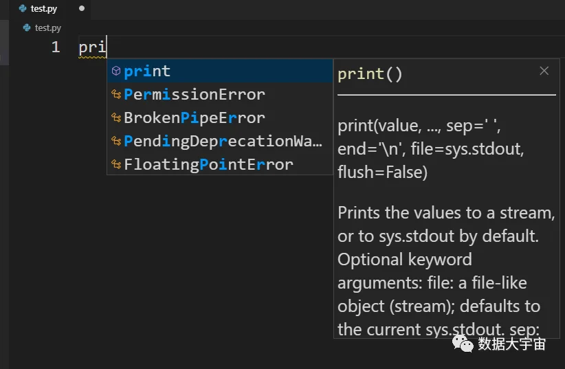Click the class icon beside PermissionError

(x=116, y=94)
